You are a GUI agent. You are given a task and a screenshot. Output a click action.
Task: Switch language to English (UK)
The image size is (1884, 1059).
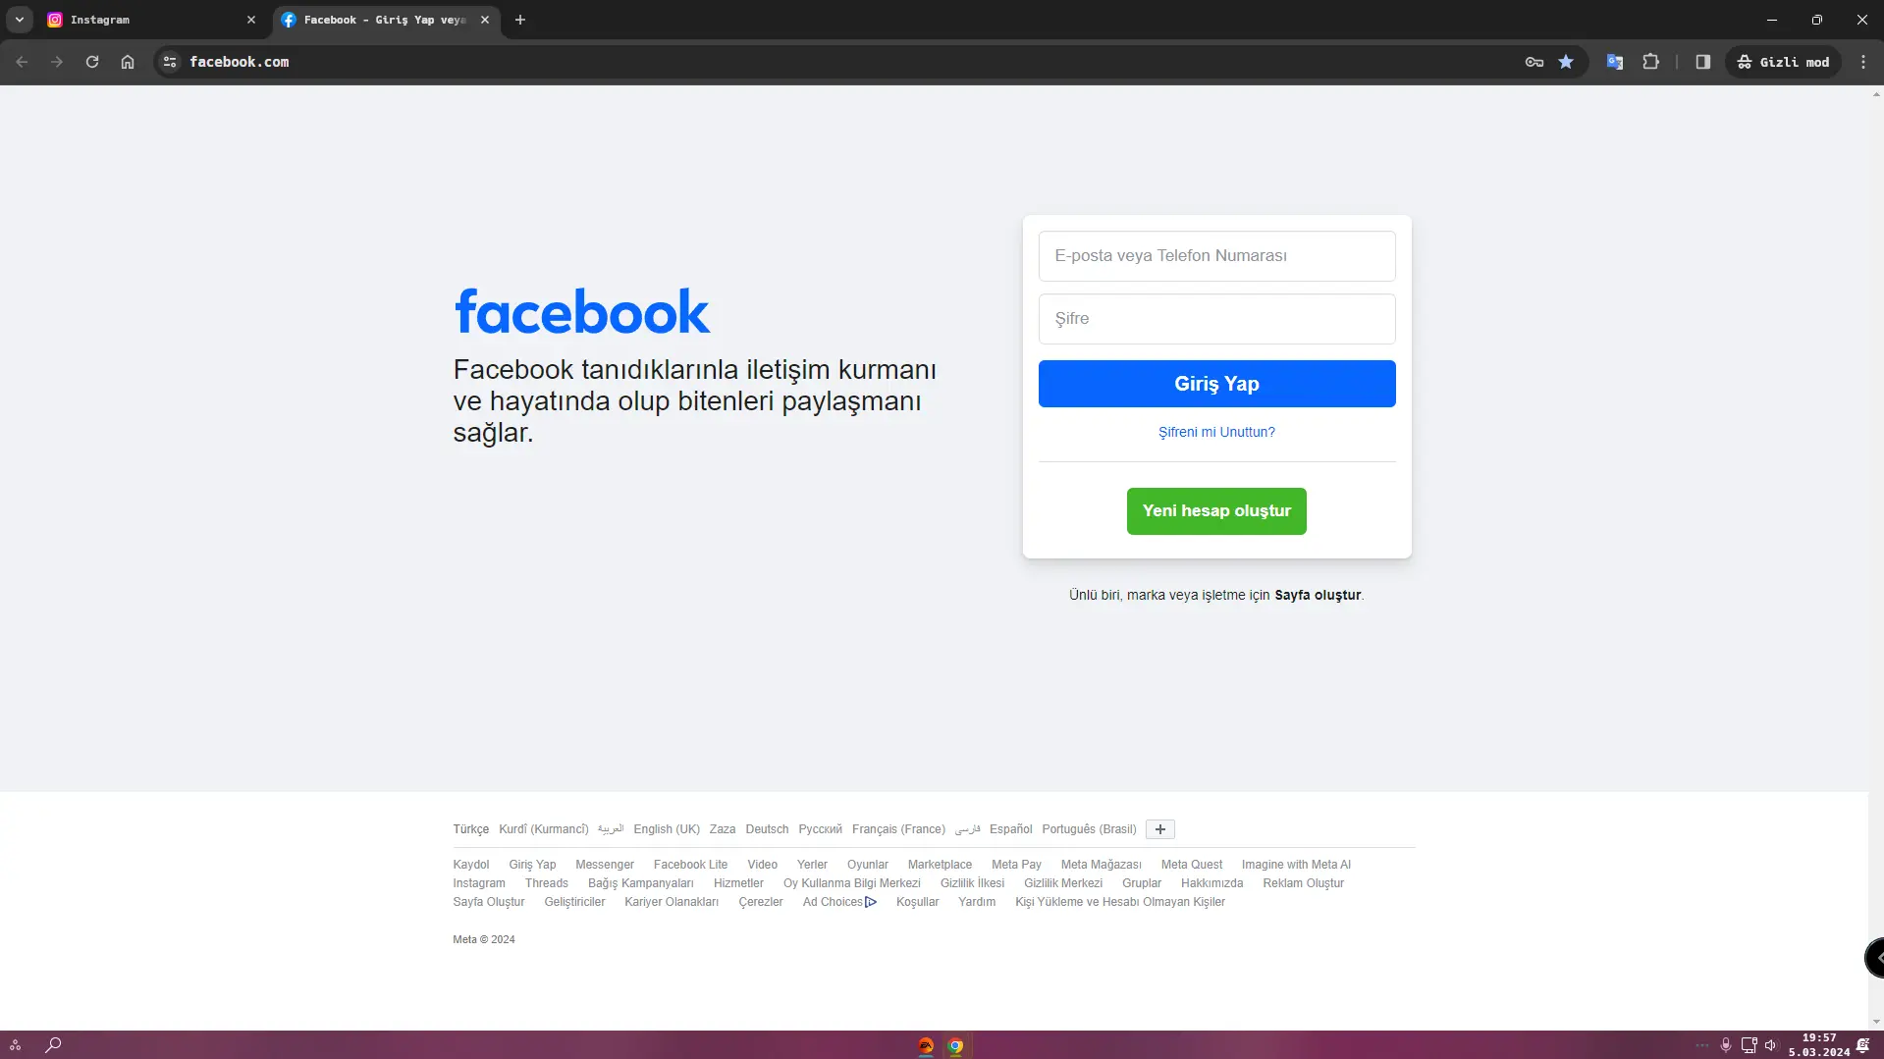click(x=667, y=829)
